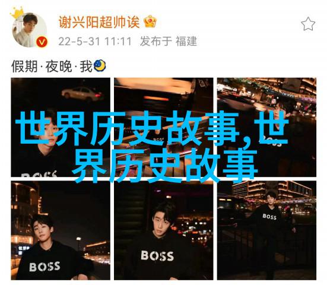Open the top-middle photo with blurred orange lights
The height and width of the screenshot is (285, 327).
point(164,127)
